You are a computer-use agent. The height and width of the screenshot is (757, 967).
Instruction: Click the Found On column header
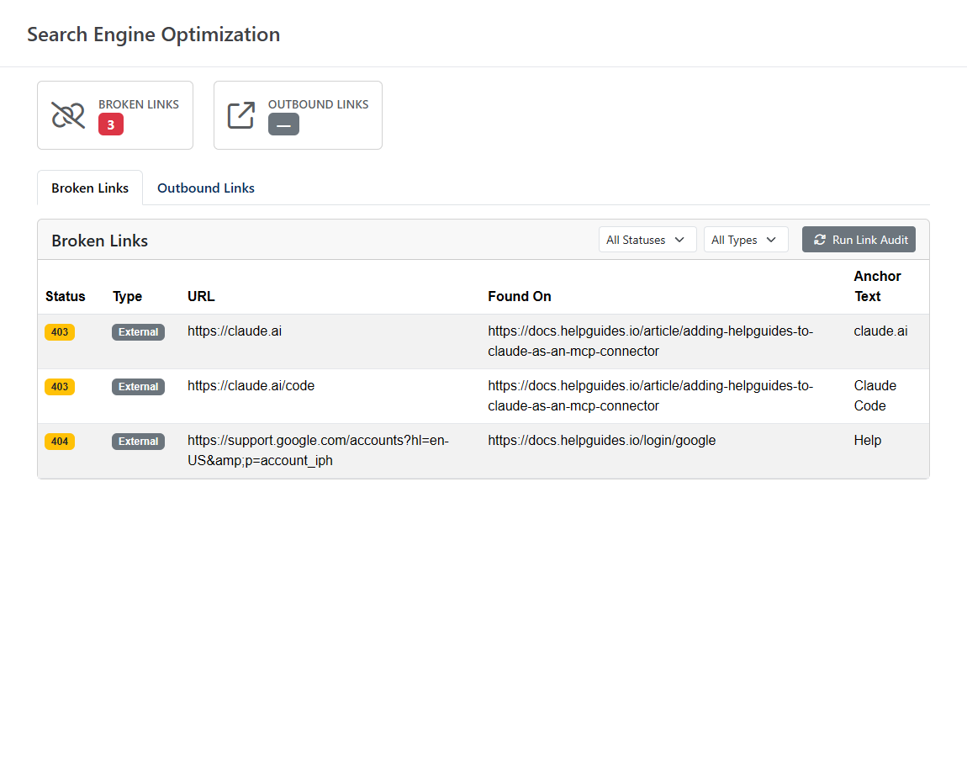tap(520, 297)
